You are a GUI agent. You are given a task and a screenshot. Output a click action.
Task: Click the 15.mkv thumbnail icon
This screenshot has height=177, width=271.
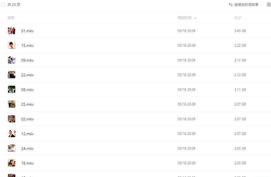pos(12,45)
